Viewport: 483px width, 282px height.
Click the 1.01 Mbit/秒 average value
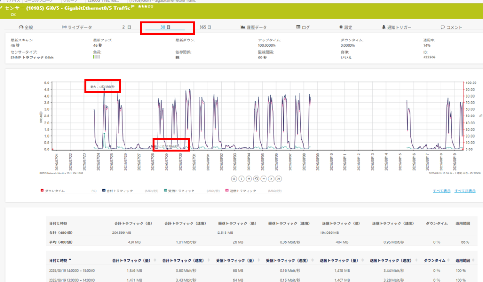click(186, 242)
